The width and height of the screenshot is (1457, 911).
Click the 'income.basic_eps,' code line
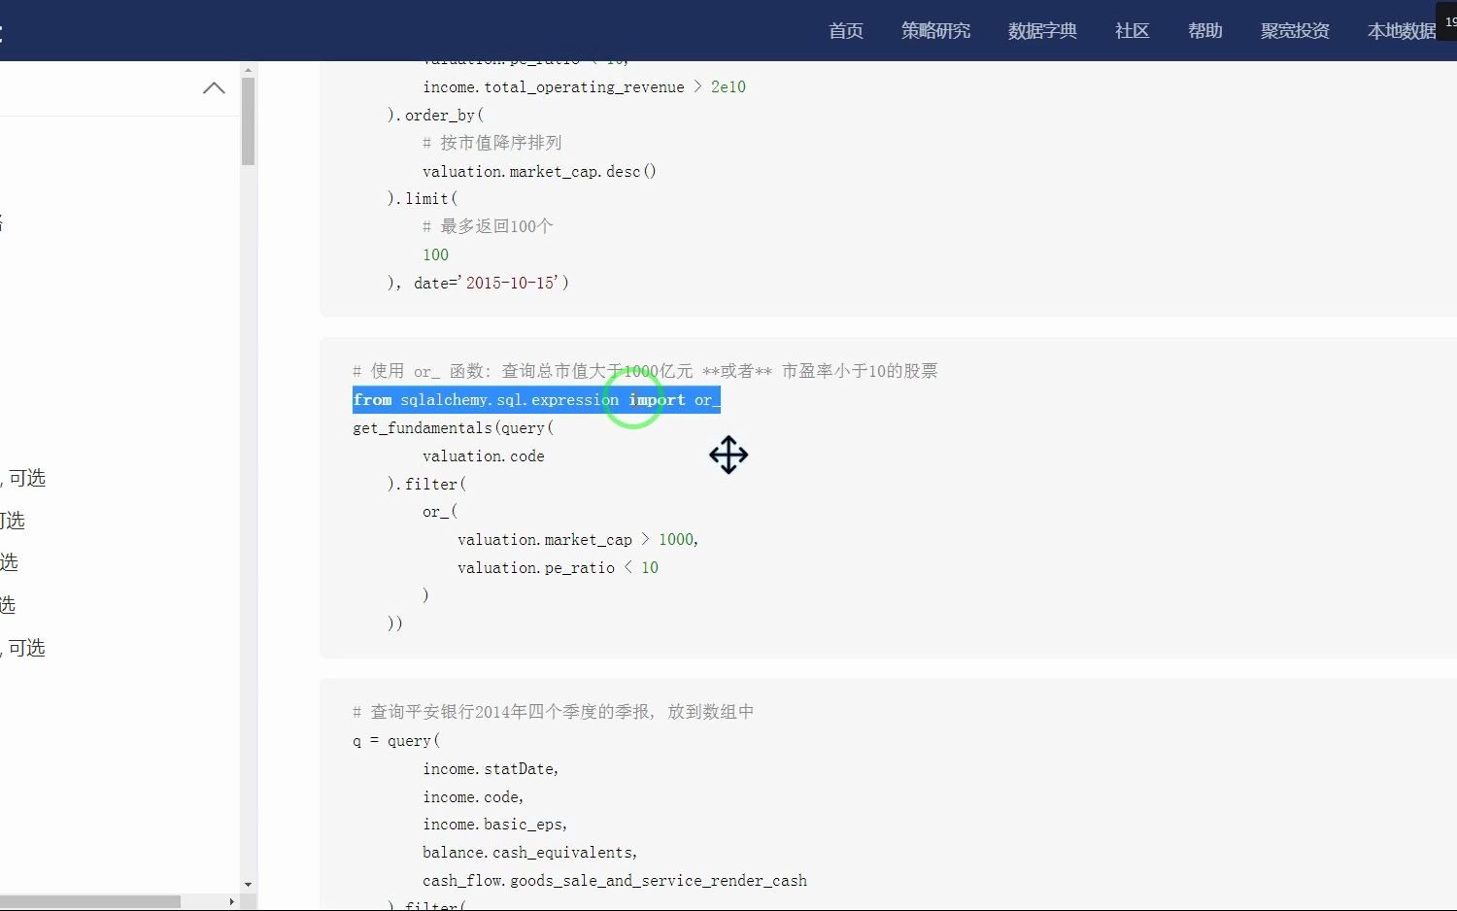pos(494,825)
